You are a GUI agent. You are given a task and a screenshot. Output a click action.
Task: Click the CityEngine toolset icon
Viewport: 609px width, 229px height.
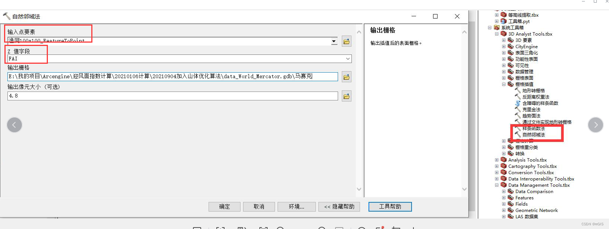pos(511,47)
